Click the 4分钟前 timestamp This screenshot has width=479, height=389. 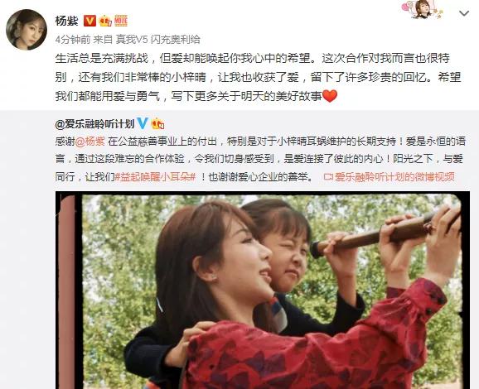pos(73,40)
